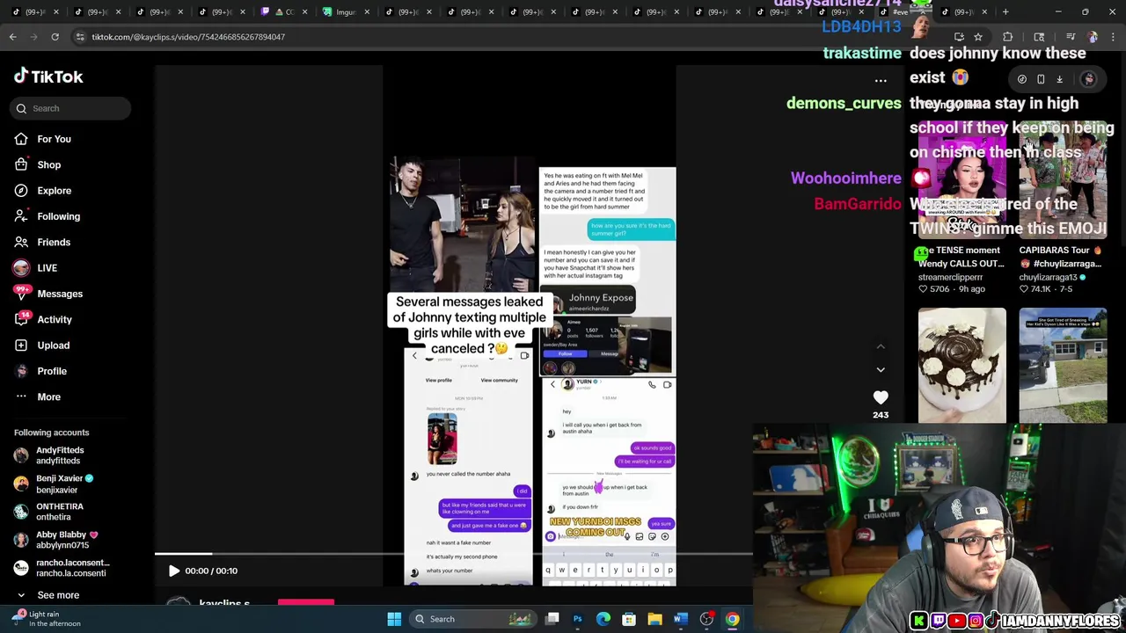Open Google Chrome from the taskbar
Screen dimensions: 1126x633
tap(732, 619)
